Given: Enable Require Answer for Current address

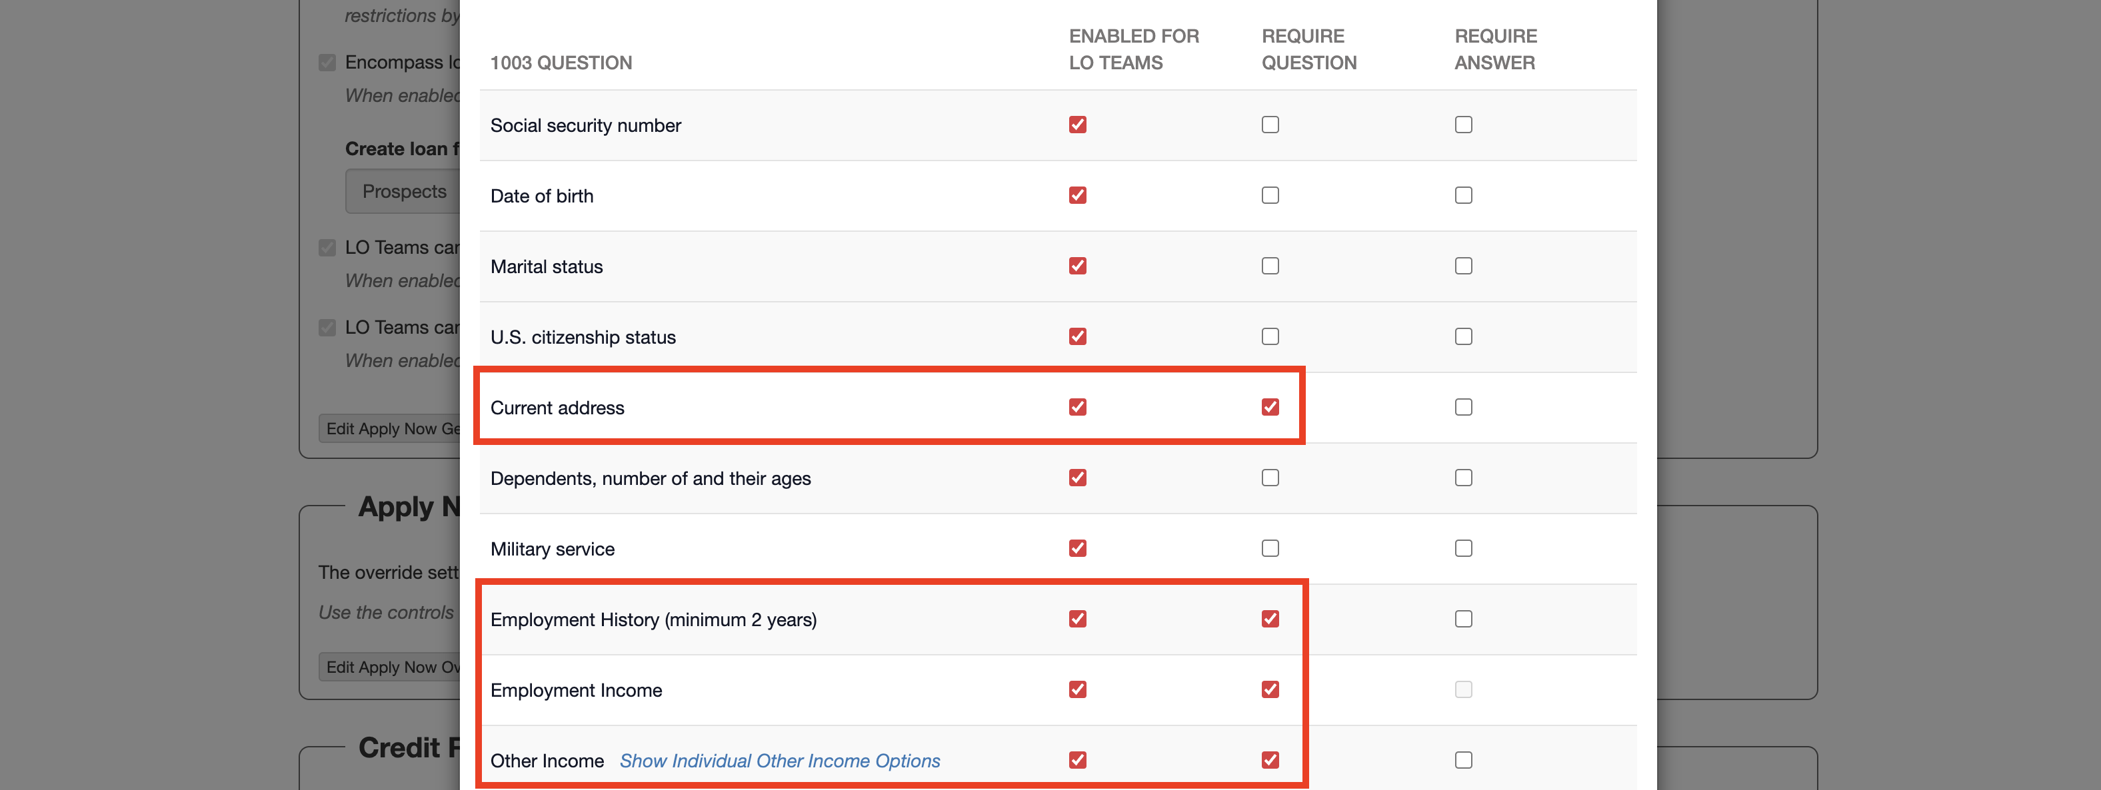Looking at the screenshot, I should 1463,407.
